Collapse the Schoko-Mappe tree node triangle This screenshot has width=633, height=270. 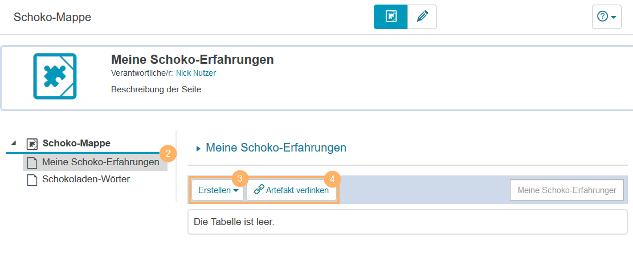(14, 143)
